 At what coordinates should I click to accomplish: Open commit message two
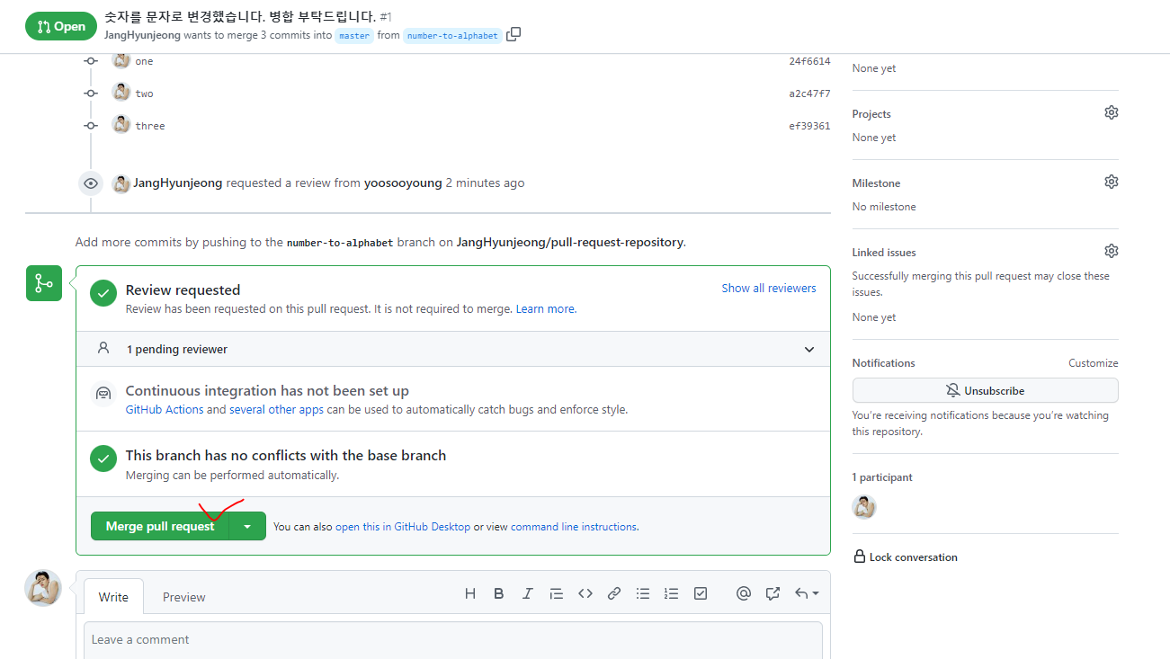(x=144, y=94)
